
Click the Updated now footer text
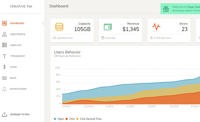click(x=65, y=38)
